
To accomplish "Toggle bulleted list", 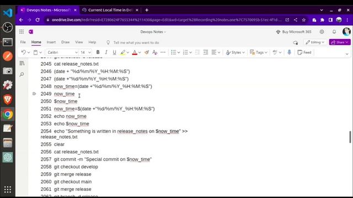I will [173, 52].
